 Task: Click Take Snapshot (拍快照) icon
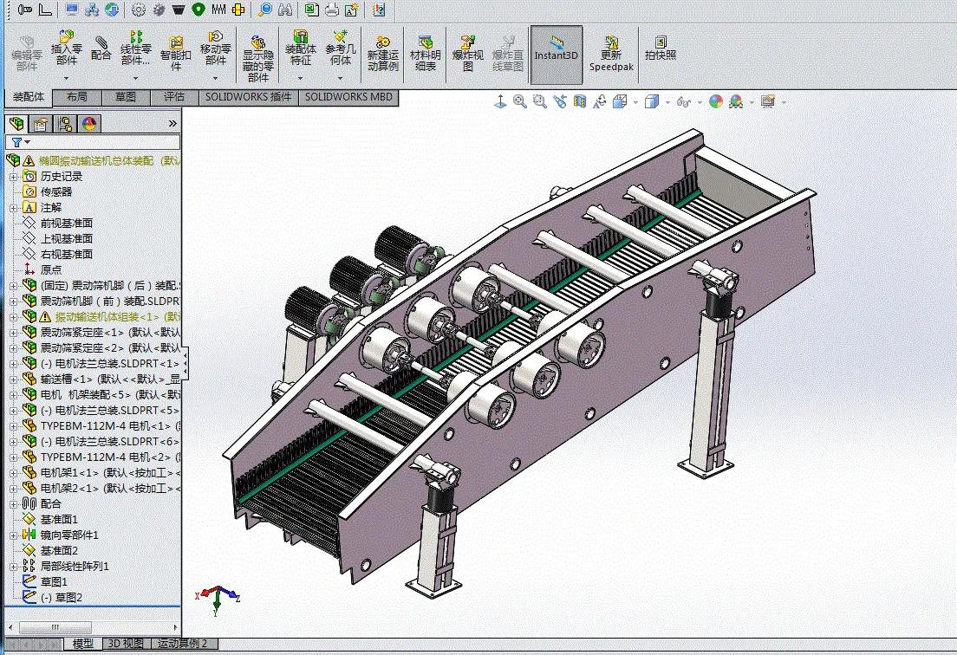pos(661,42)
